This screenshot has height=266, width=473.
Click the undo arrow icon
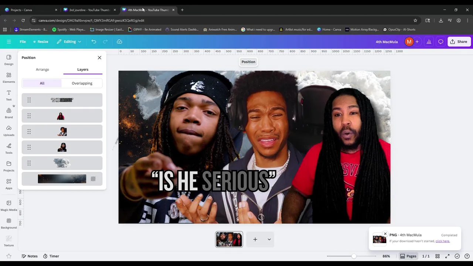click(94, 42)
